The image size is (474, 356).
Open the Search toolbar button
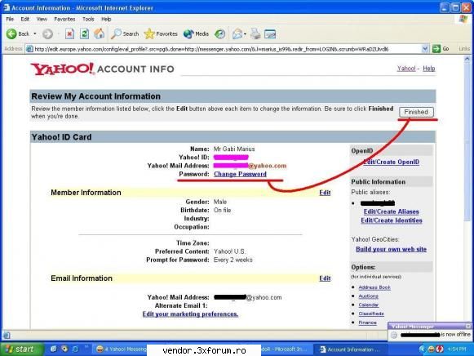125,33
